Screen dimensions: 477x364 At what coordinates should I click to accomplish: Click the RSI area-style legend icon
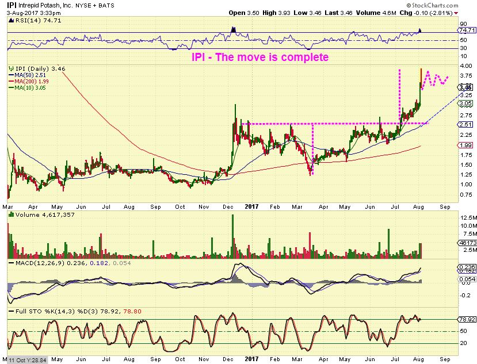(x=12, y=21)
